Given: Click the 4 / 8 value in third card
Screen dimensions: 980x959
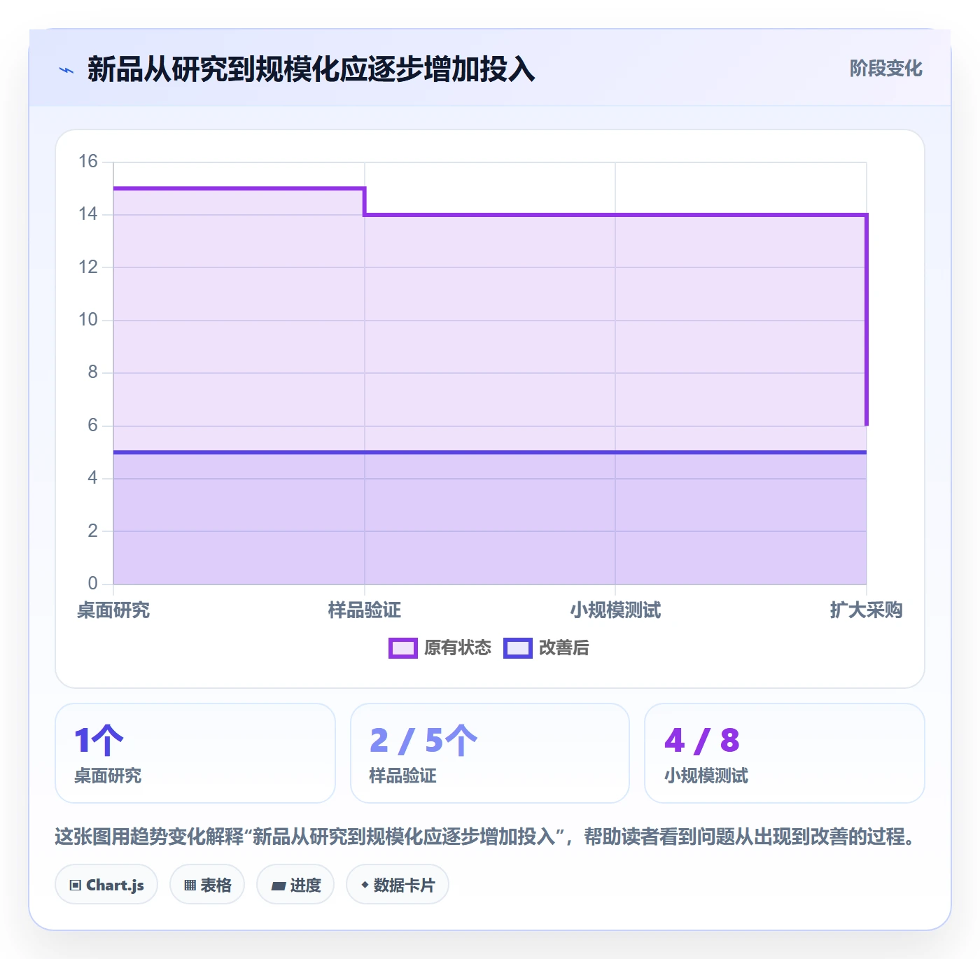Looking at the screenshot, I should (x=702, y=741).
